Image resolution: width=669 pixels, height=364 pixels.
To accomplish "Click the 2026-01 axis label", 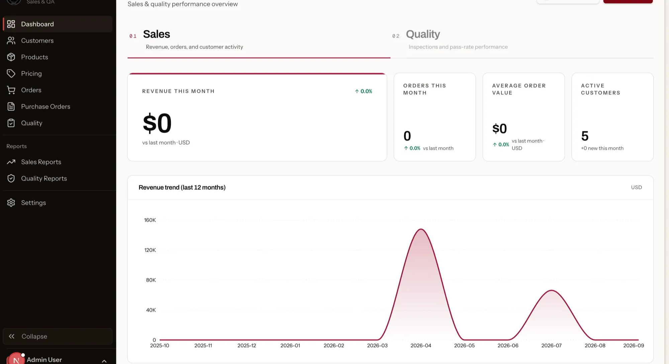I will 290,346.
